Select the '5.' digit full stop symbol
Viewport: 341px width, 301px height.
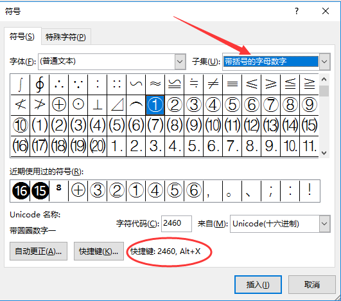(x=193, y=146)
